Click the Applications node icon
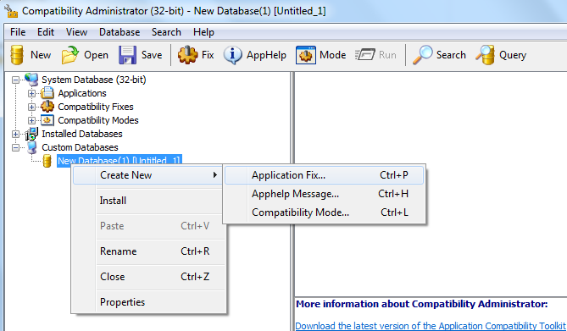567x331 pixels. pyautogui.click(x=47, y=93)
